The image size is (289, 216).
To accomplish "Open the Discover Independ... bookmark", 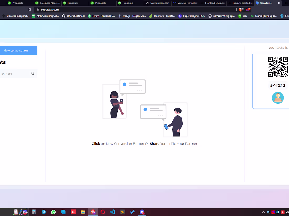I will (x=16, y=16).
